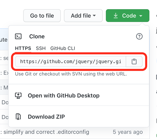The image size is (157, 139).
Task: Click the download arrow icon in Code button
Action: point(116,16)
